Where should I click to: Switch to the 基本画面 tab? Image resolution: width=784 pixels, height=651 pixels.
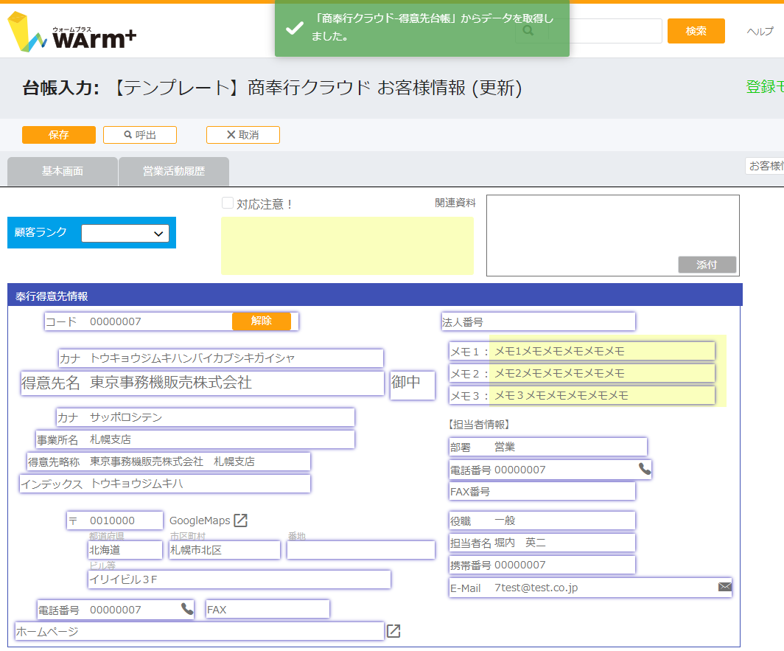63,171
